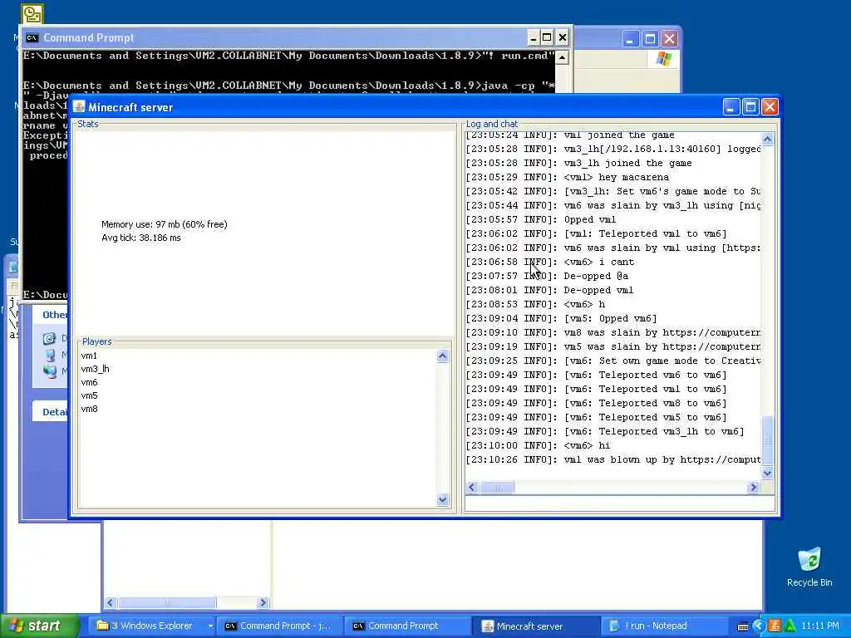Click Players list scroll down arrow

(442, 499)
